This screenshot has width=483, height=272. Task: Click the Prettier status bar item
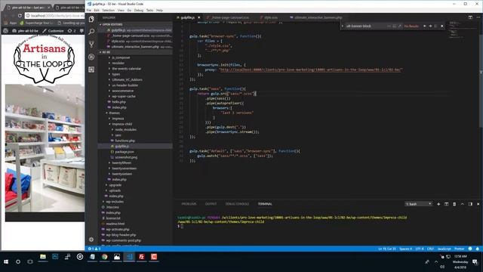pos(460,249)
